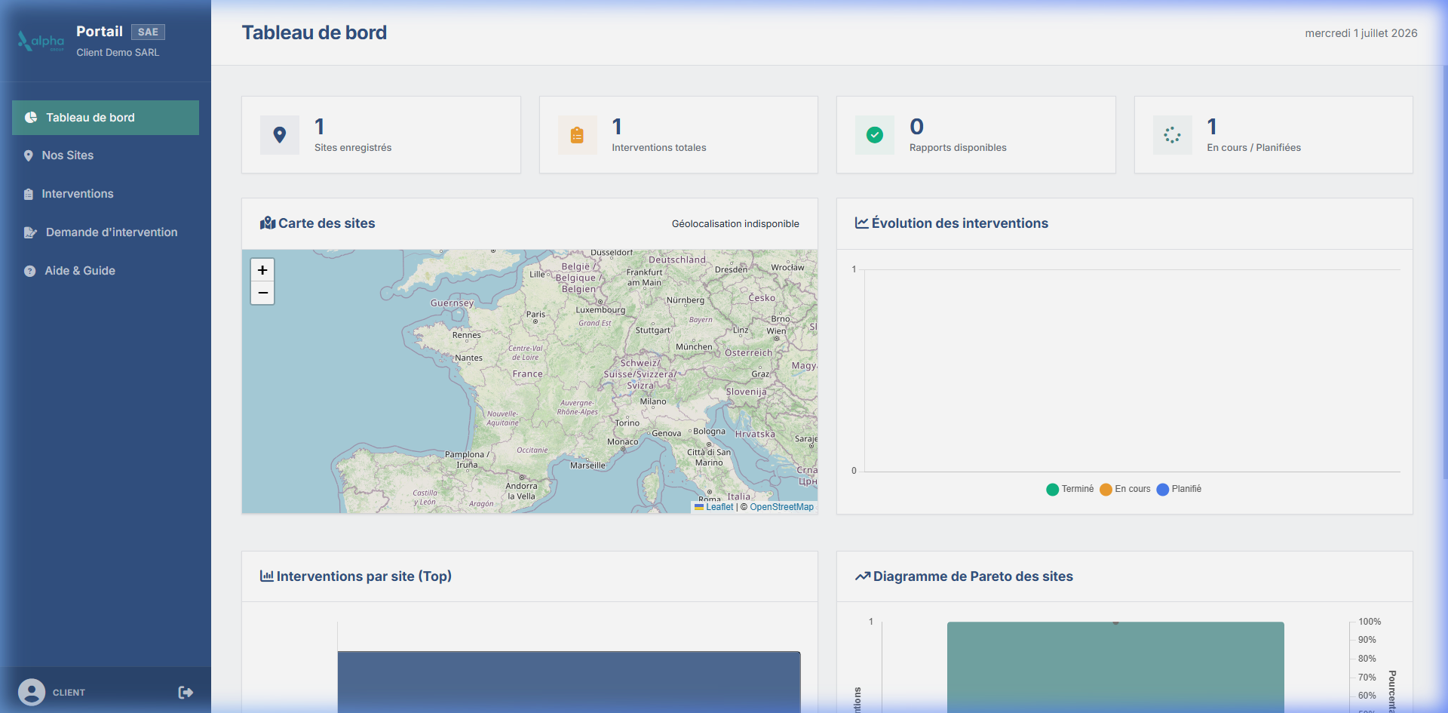Open Aide & Guide menu item
This screenshot has height=713, width=1448.
(106, 271)
